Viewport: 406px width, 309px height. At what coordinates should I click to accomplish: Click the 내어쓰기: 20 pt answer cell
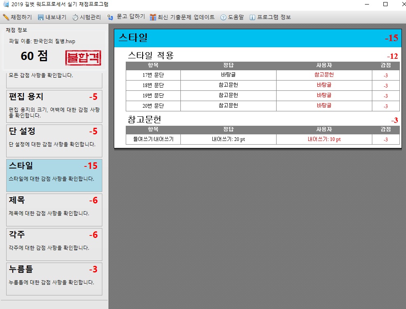(x=228, y=139)
